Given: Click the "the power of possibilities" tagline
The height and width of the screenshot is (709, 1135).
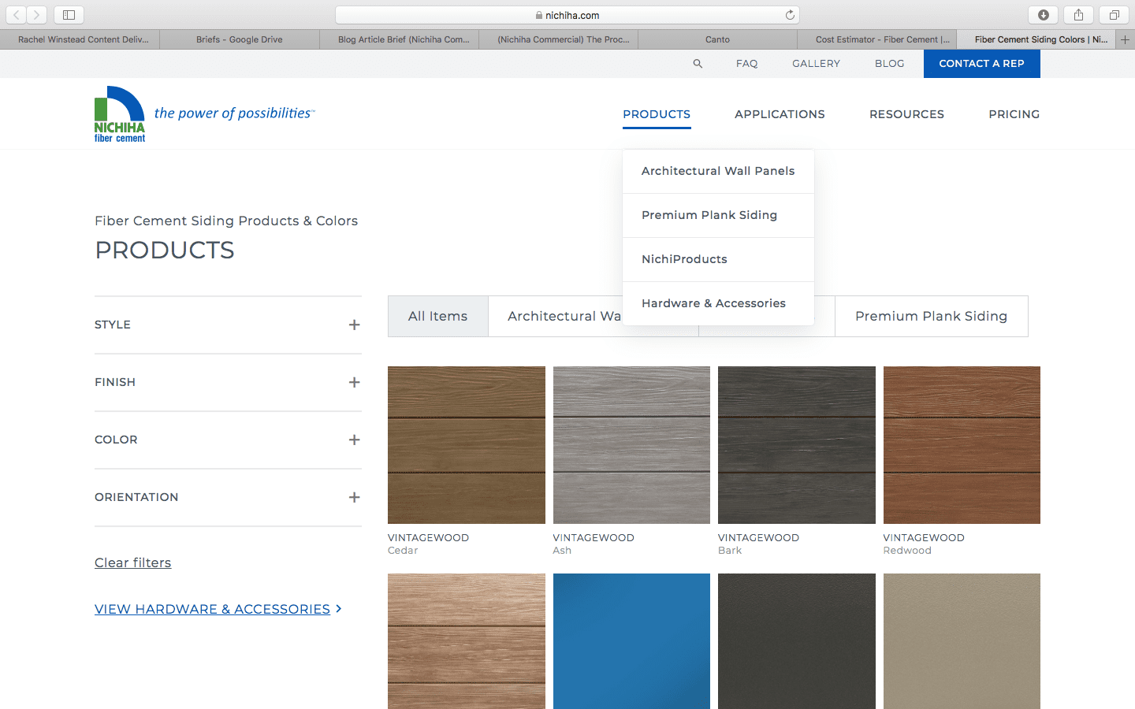Looking at the screenshot, I should click(234, 113).
